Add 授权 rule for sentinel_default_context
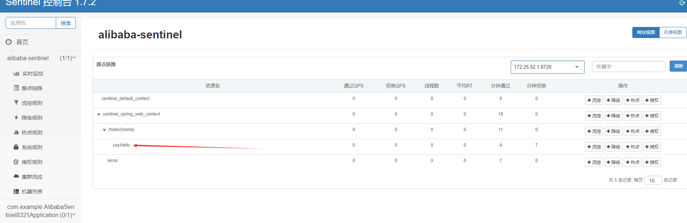 [x=652, y=100]
